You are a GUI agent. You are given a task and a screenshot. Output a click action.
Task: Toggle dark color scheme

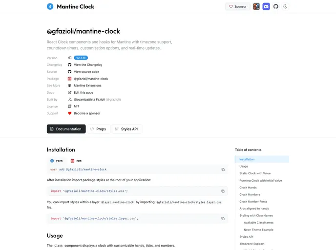(286, 7)
